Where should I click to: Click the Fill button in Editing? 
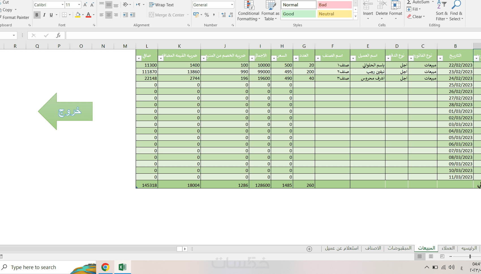pos(414,9)
